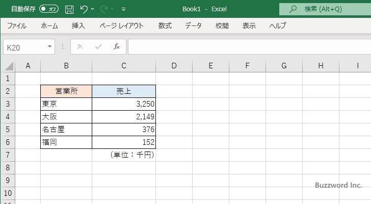The height and width of the screenshot is (204, 371).
Task: Click inside the formula bar input
Action: 249,47
